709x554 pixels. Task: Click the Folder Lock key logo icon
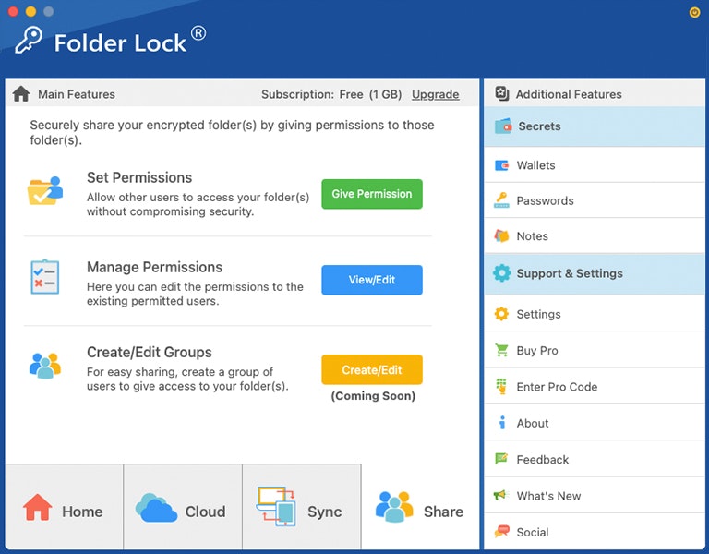pyautogui.click(x=29, y=41)
